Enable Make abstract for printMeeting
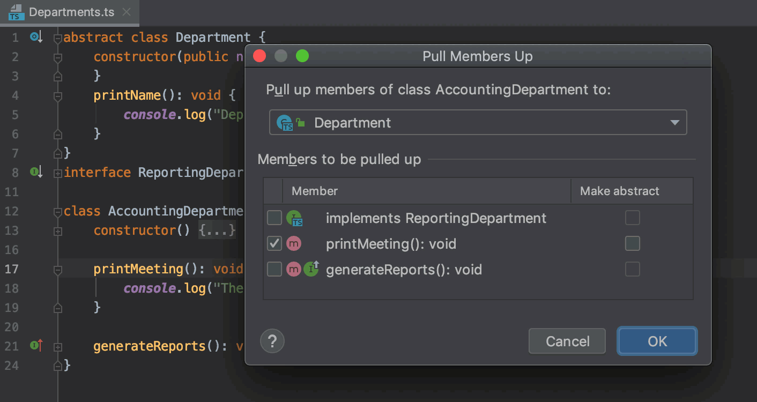Image resolution: width=757 pixels, height=402 pixels. click(x=633, y=244)
